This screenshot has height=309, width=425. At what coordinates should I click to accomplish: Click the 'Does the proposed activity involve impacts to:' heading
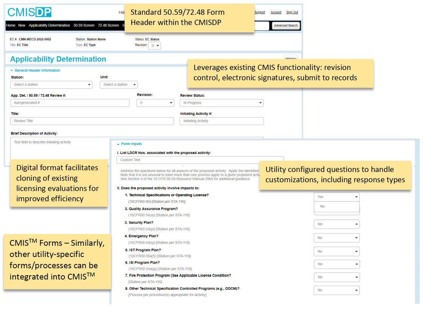[x=160, y=188]
